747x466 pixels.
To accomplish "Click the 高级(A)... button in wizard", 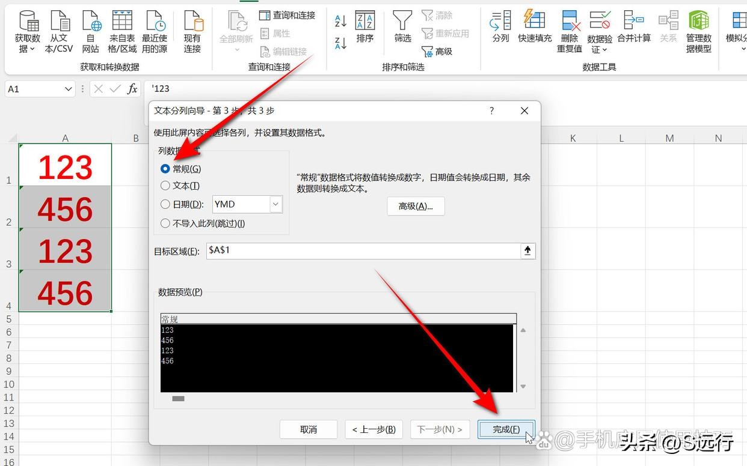I will 416,206.
